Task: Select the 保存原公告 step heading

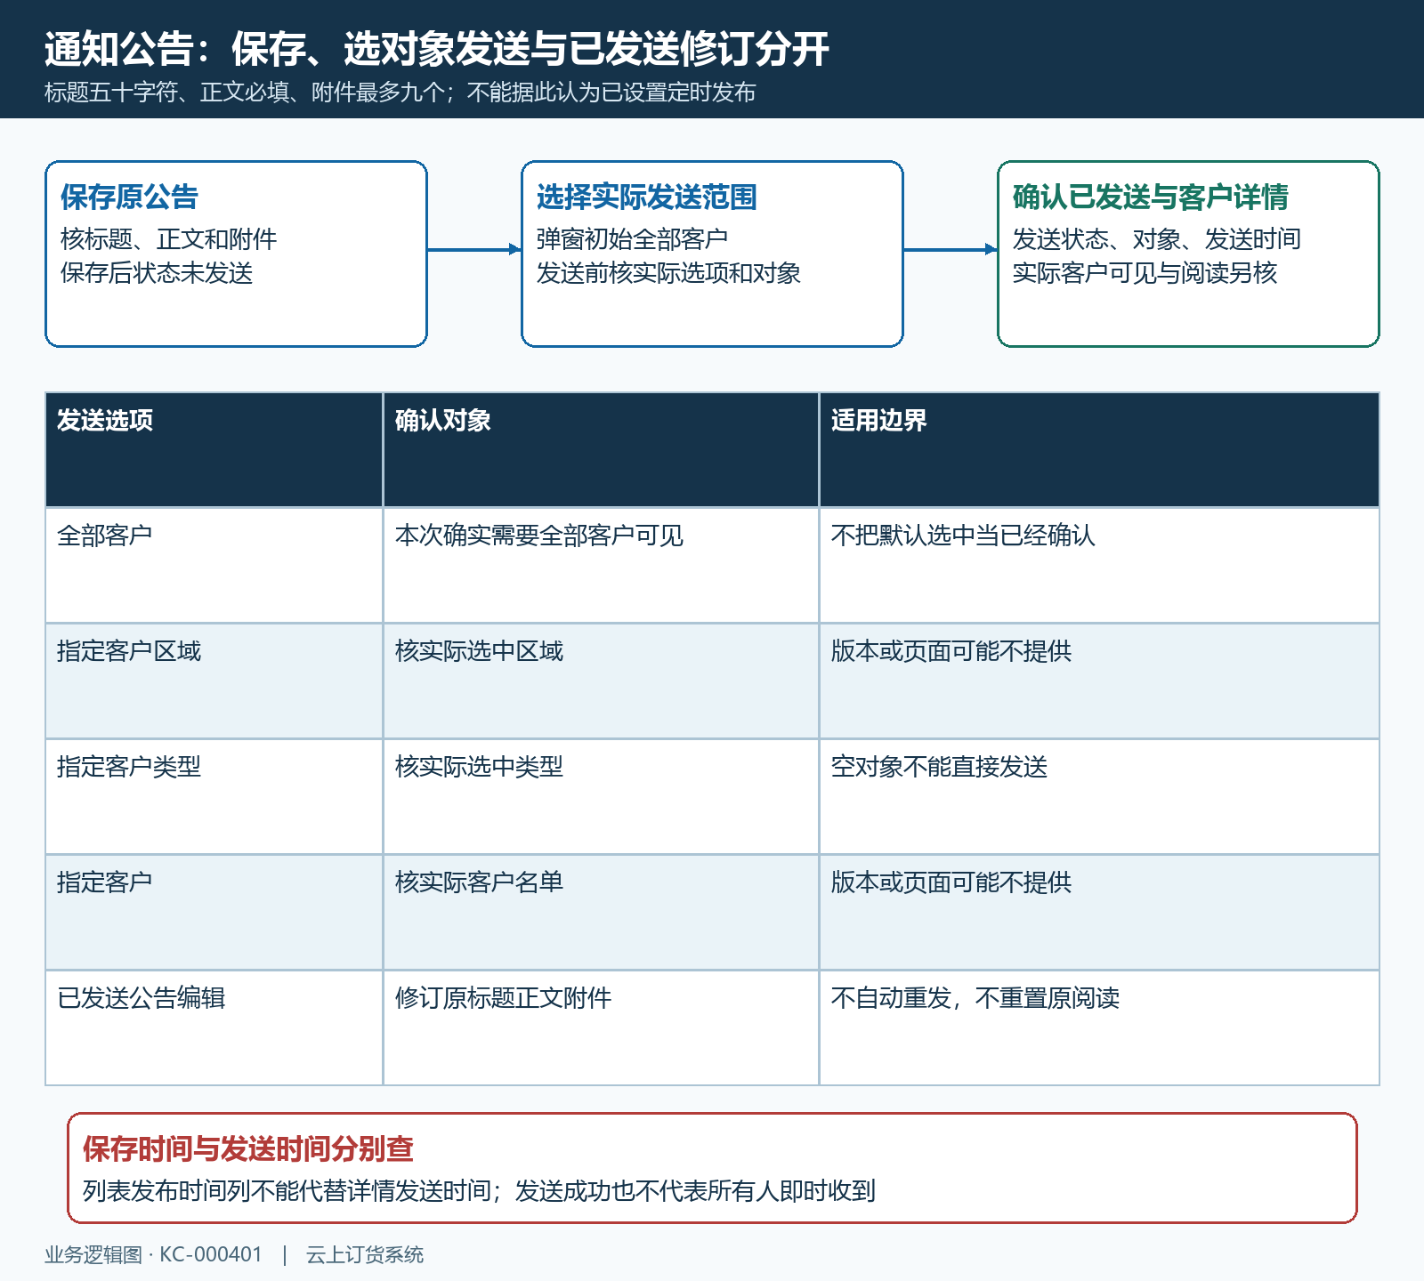Action: [130, 197]
